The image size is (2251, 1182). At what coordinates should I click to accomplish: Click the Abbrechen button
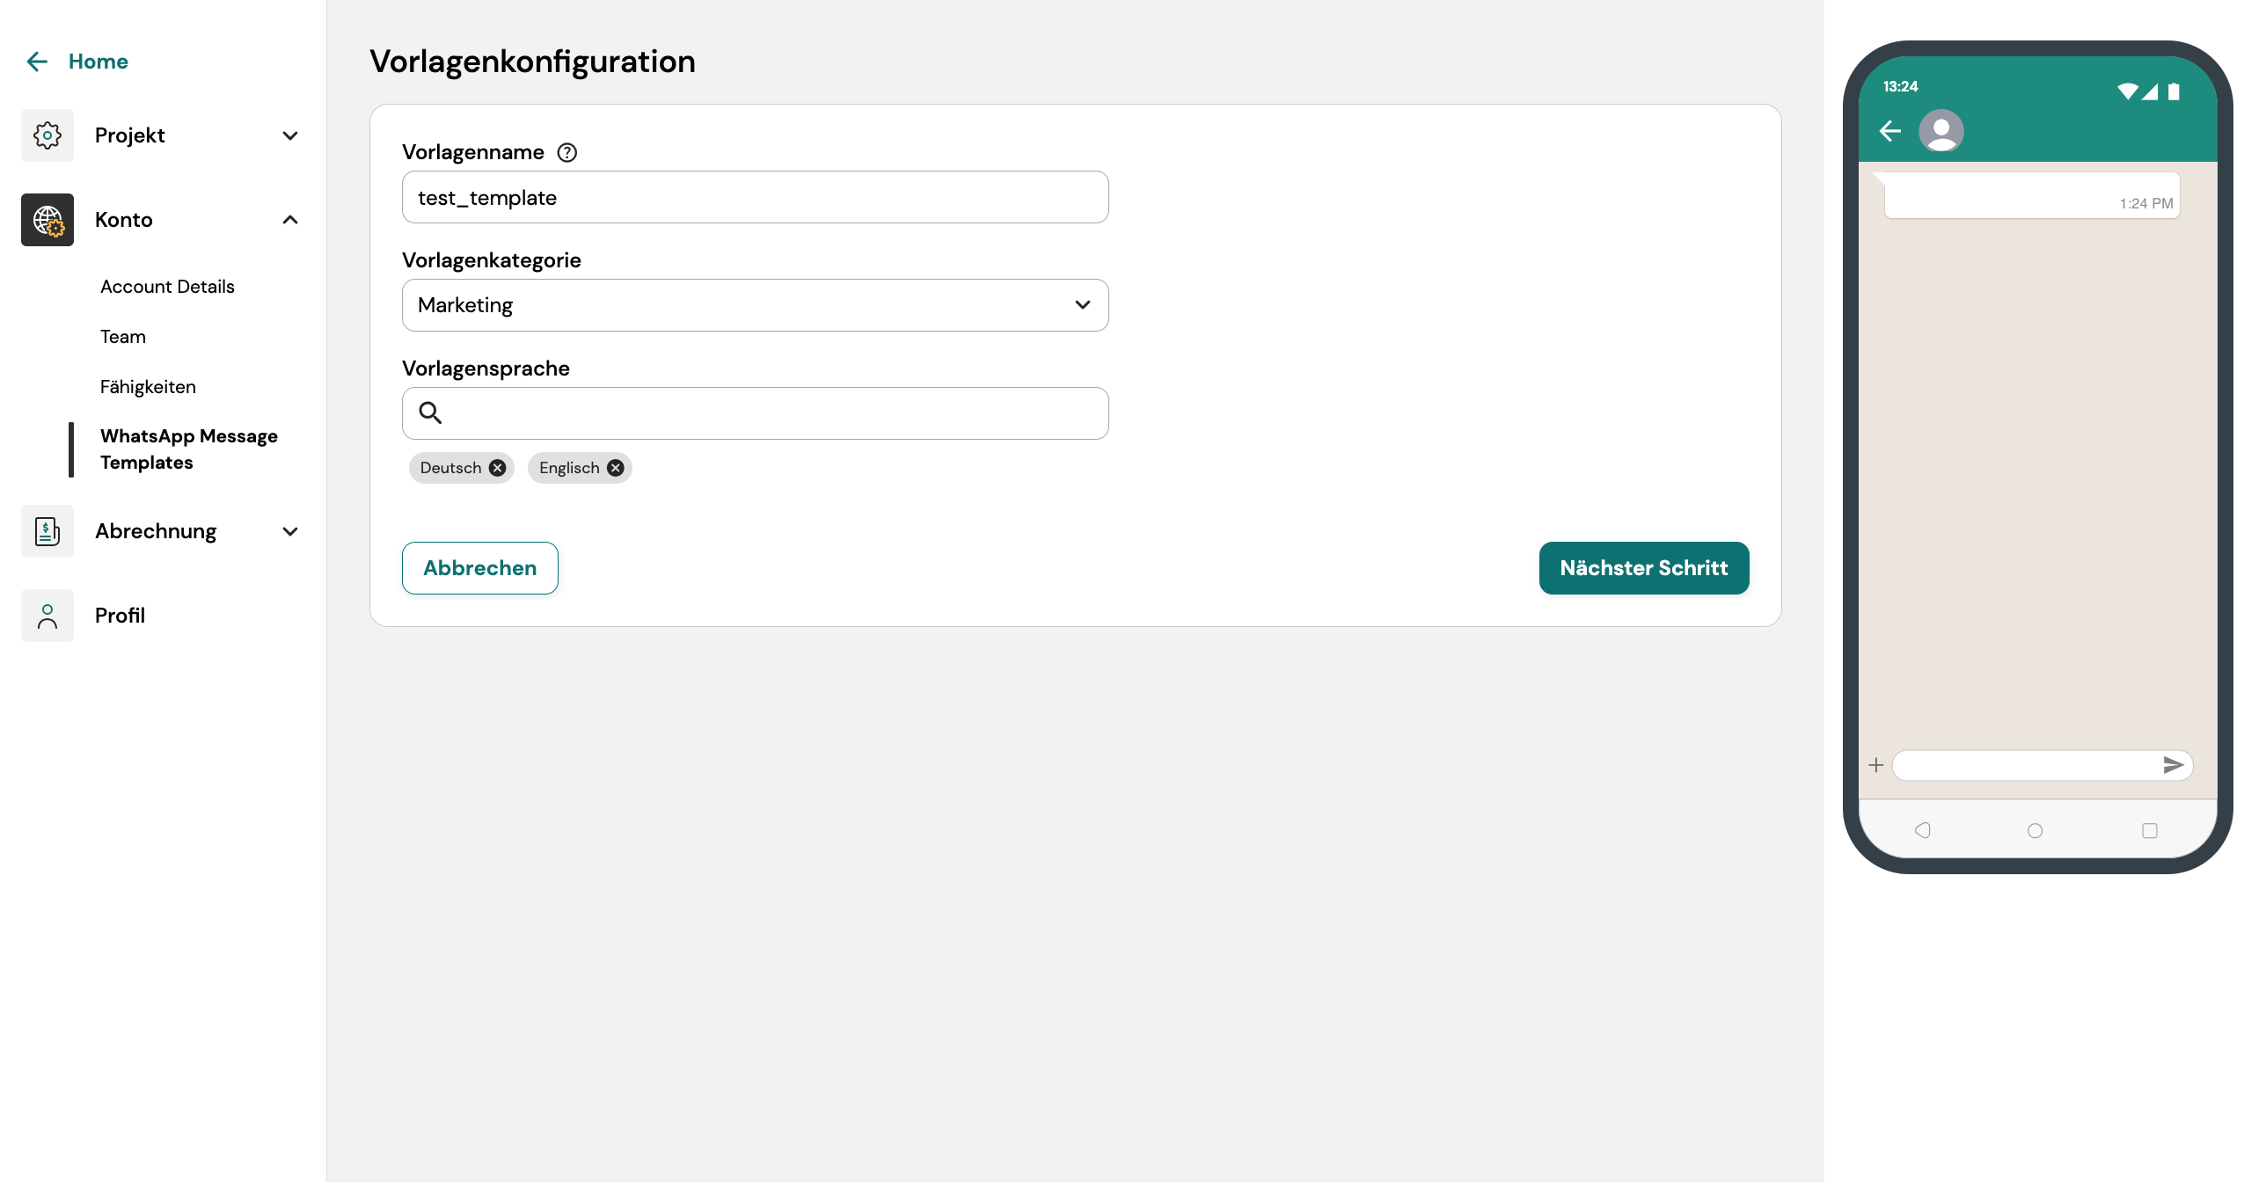coord(479,567)
